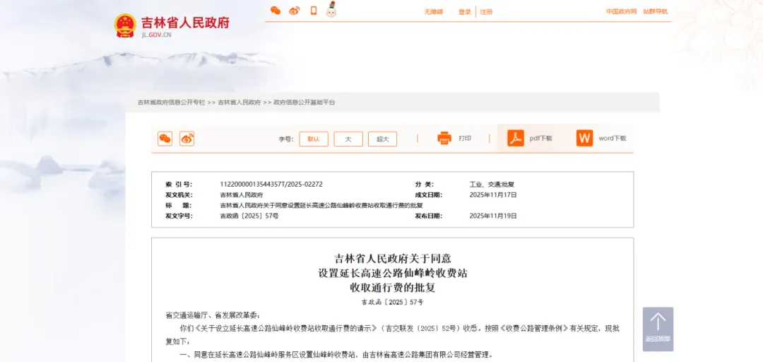Viewport: 763px width, 362px height.
Task: Click the Word download icon
Action: point(584,139)
